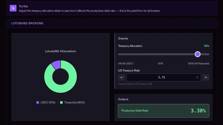
Task: Click the Productive Debt Rate output box
Action: 164,111
